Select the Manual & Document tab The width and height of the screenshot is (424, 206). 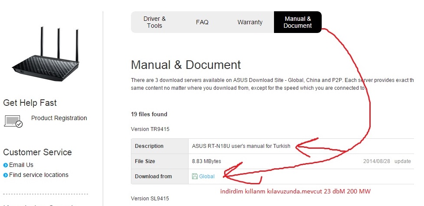tap(298, 22)
